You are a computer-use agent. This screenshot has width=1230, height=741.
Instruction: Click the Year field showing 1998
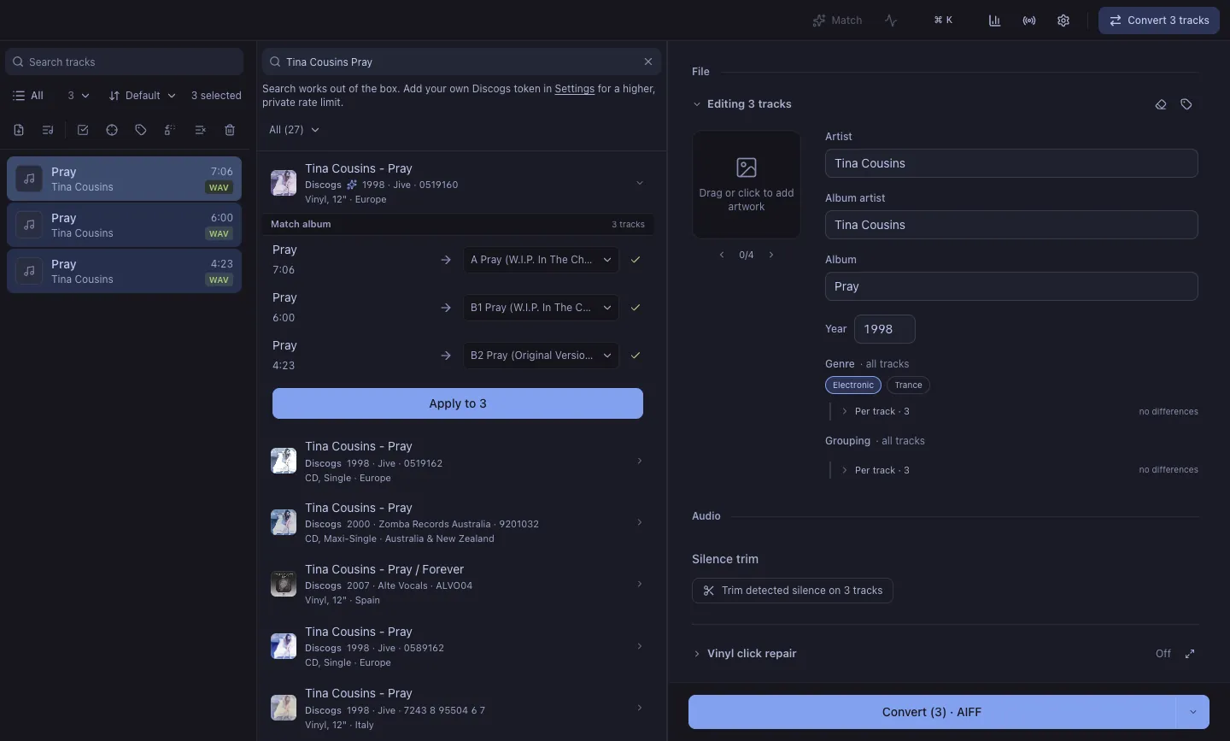(885, 329)
